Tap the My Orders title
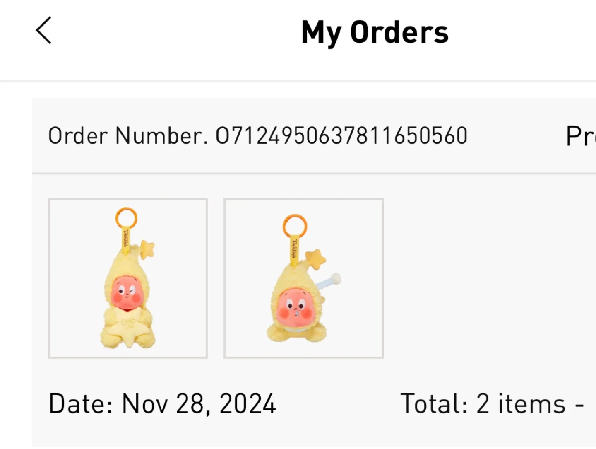596x449 pixels. tap(375, 32)
